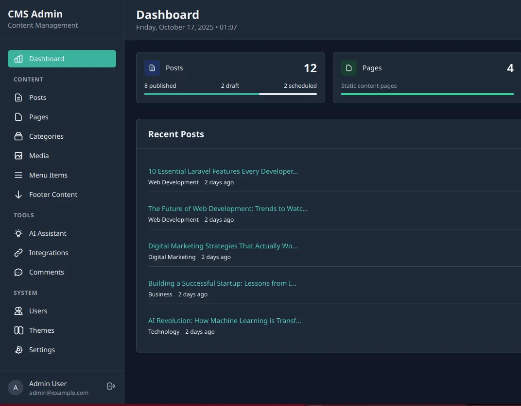Click the Posts publishing progress bar
Screen dimensions: 521x406
pos(230,94)
